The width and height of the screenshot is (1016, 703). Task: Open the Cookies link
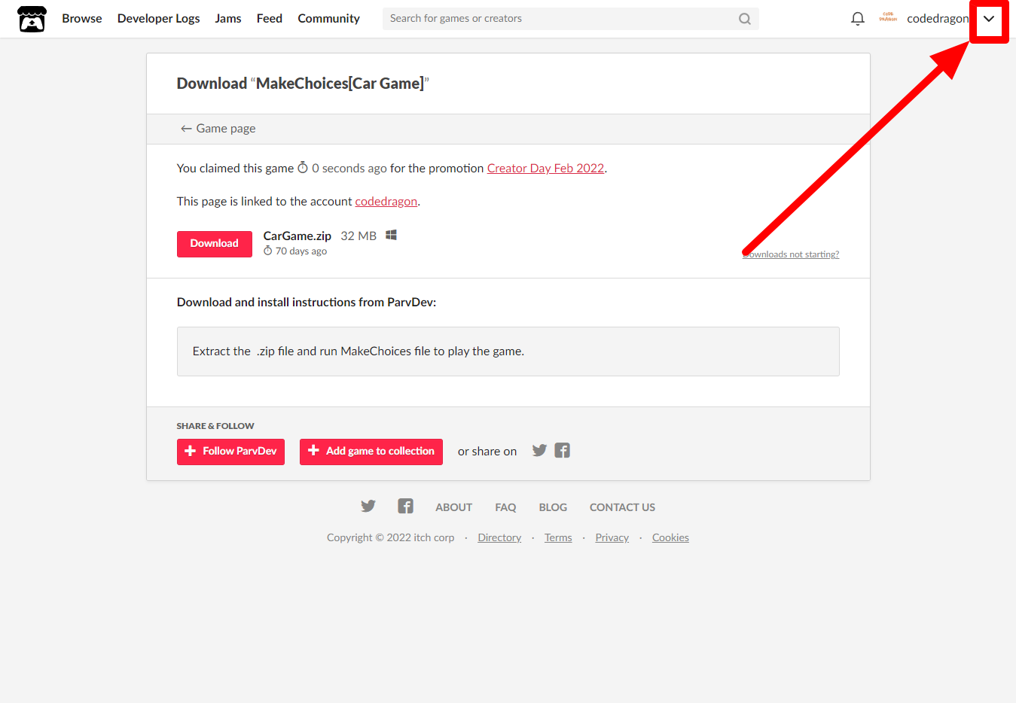[670, 537]
